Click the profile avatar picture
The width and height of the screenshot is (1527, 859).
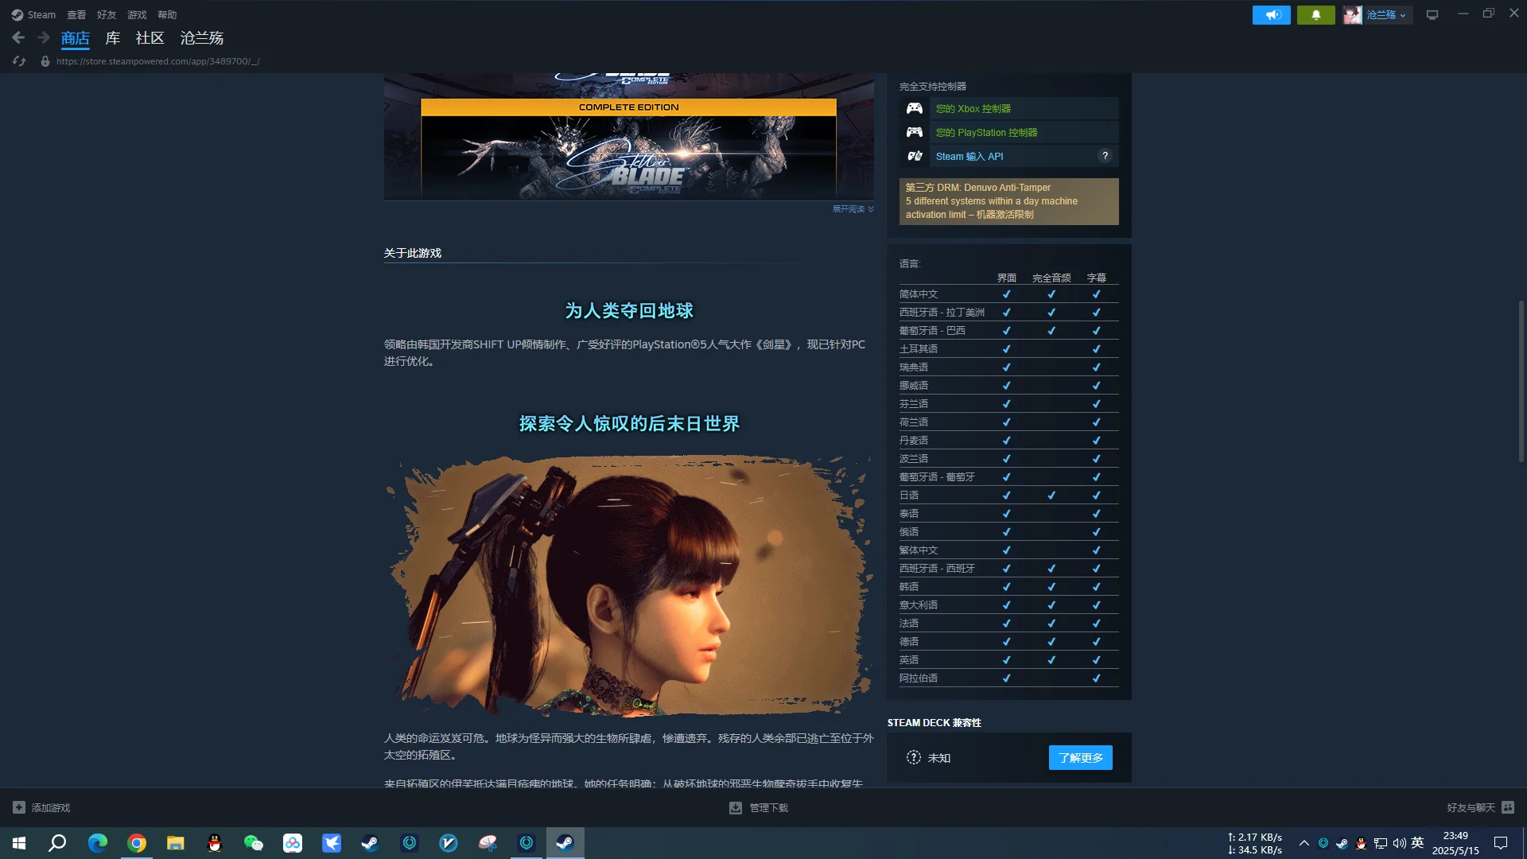[x=1353, y=15]
